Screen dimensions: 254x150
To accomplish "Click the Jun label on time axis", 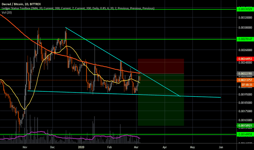I will tap(221, 147).
